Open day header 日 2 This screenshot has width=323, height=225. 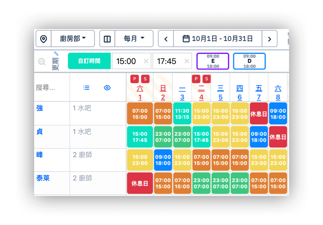(163, 93)
